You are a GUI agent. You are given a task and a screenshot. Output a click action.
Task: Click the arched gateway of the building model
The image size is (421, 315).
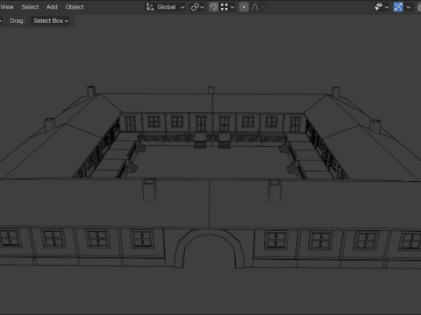[210, 248]
